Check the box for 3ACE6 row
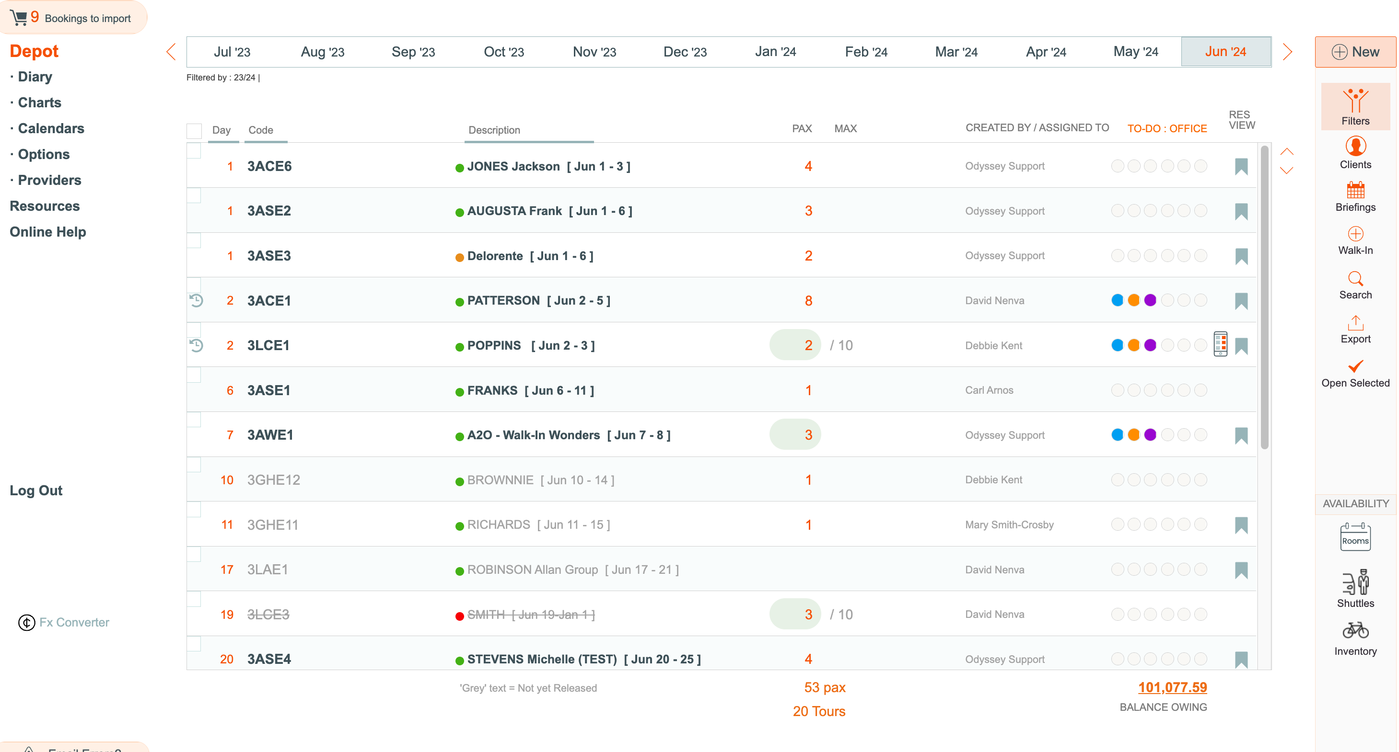 click(194, 151)
